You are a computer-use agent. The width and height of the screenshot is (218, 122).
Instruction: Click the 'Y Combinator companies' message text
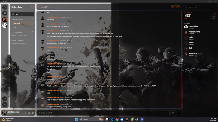[x=71, y=100]
